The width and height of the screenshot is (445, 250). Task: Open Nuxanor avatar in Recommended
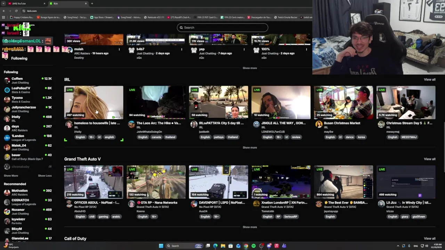tap(7, 211)
